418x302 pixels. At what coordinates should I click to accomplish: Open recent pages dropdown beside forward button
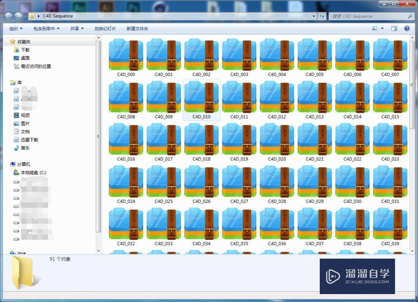(25, 17)
